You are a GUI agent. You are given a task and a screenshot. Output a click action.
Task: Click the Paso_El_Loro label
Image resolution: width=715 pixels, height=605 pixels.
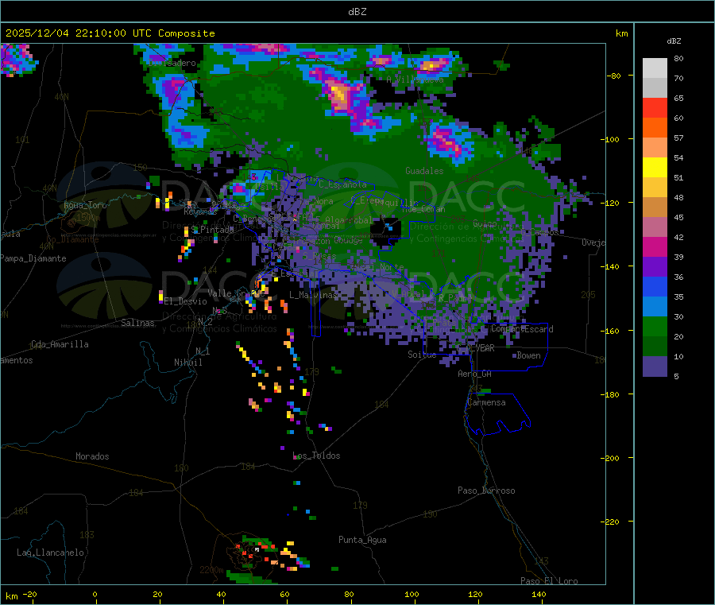point(549,581)
